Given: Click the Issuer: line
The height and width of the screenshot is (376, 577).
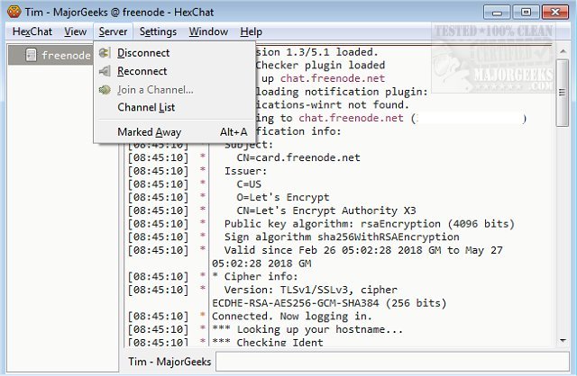Looking at the screenshot, I should coord(245,171).
